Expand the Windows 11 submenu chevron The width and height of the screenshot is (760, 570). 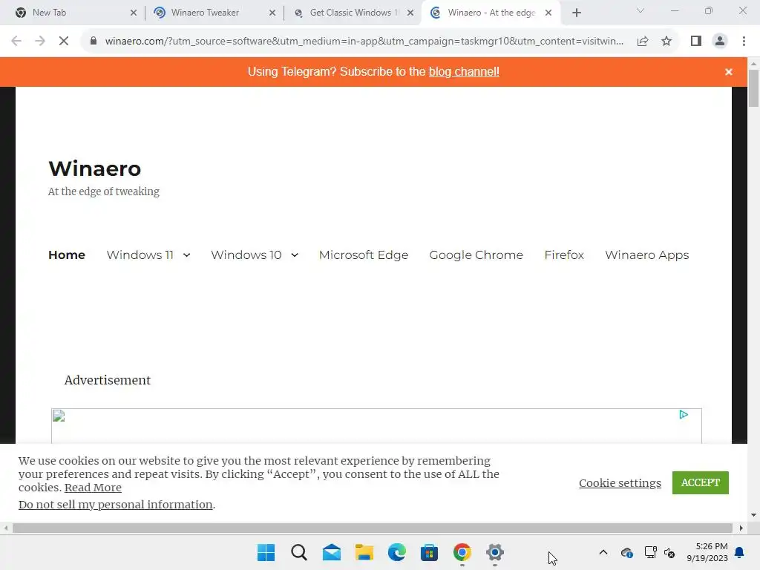pos(186,255)
